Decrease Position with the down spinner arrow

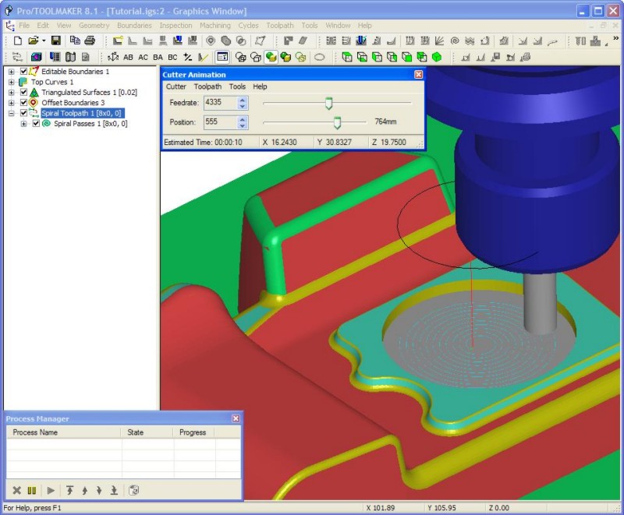pyautogui.click(x=243, y=125)
